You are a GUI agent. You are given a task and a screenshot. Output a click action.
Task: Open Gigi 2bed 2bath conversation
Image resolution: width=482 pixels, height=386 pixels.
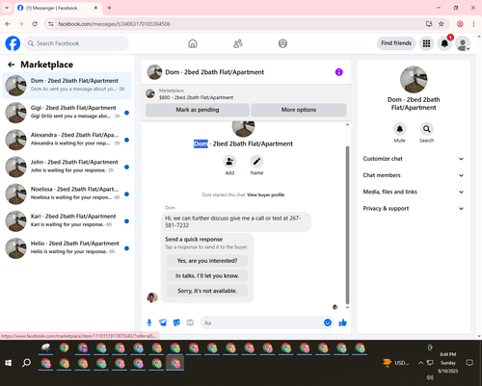click(67, 113)
